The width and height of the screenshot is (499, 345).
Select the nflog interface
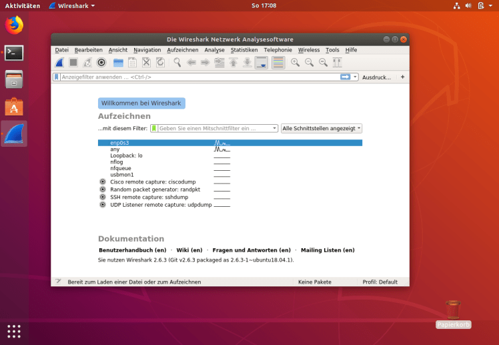(x=230, y=161)
